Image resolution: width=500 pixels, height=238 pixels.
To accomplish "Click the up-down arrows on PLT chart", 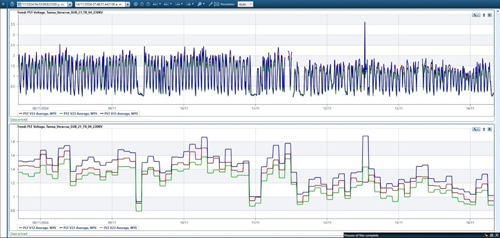I will [x=484, y=129].
